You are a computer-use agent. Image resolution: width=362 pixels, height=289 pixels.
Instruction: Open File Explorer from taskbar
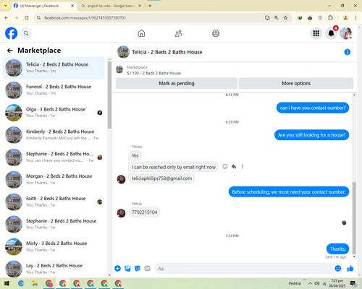click(x=35, y=283)
